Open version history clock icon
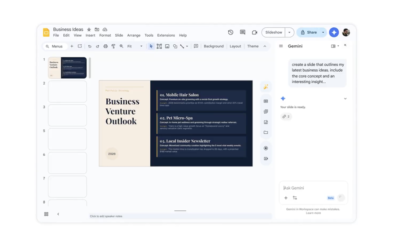 tap(231, 32)
